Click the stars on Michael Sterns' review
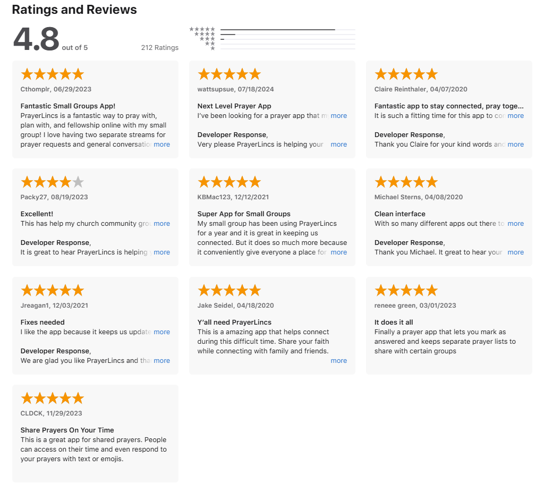Viewport: 553px width, 492px height. (406, 182)
